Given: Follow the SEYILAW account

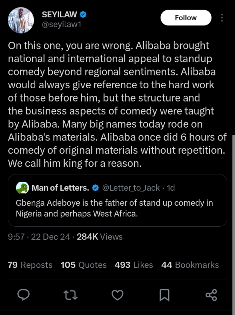Looking at the screenshot, I should (x=186, y=18).
